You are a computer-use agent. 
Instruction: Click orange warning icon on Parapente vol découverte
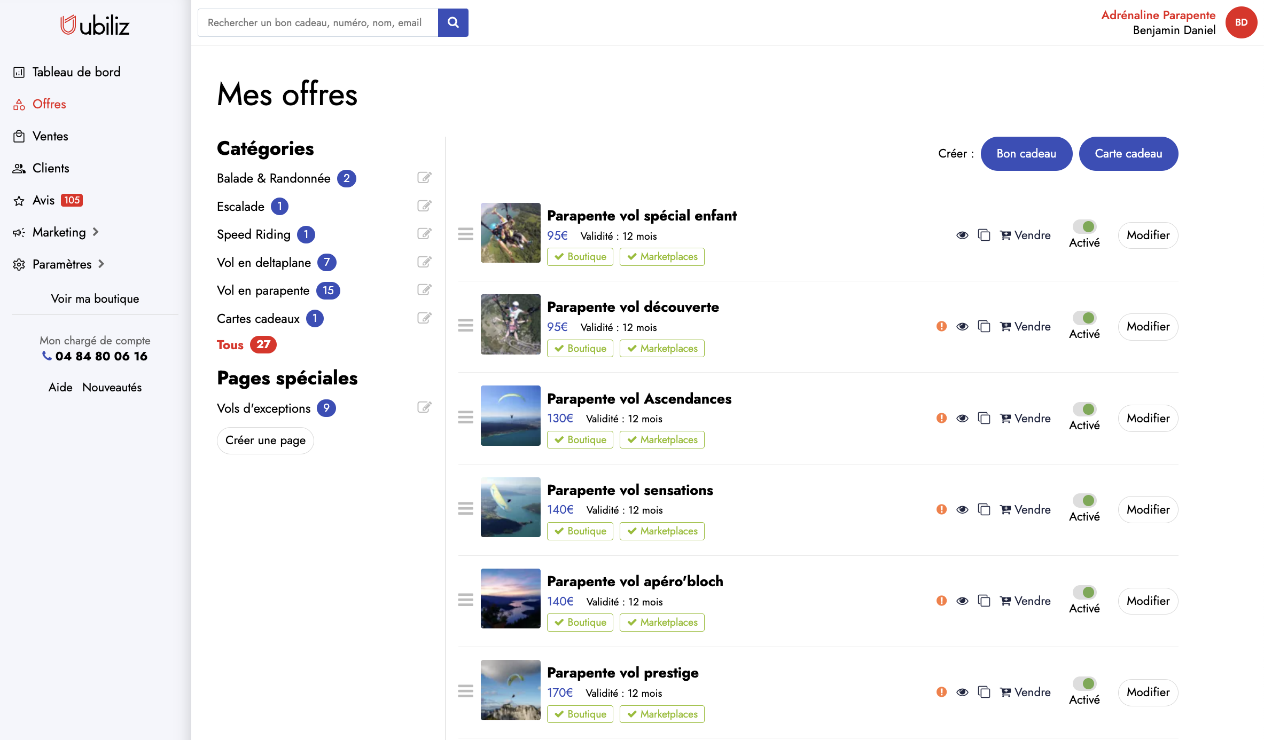point(941,326)
